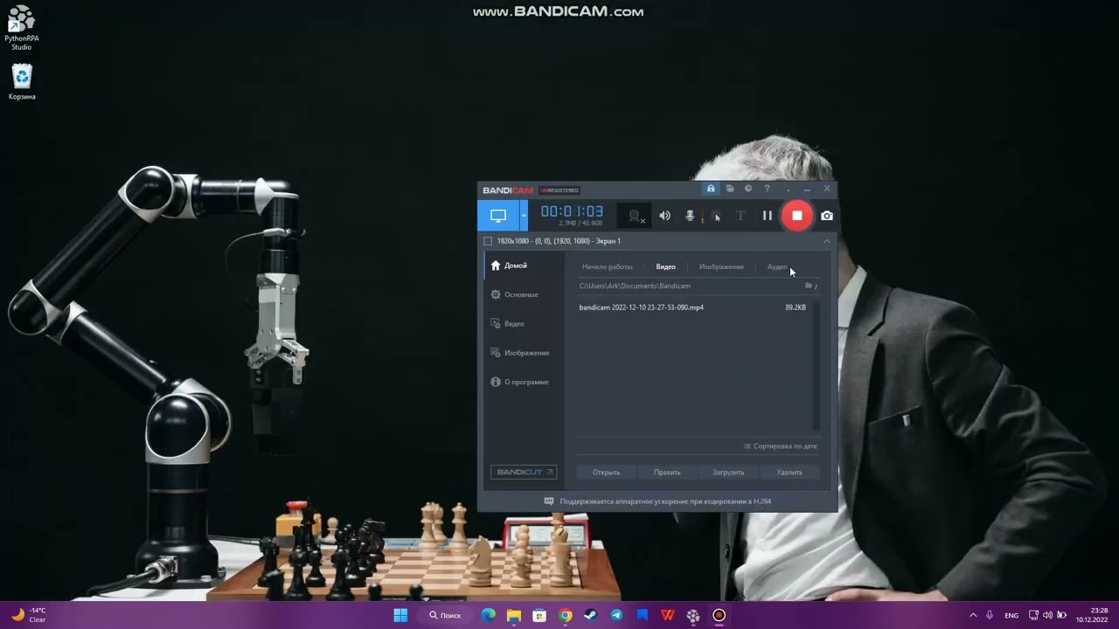Collapse the panel with the chevron arrow
Image resolution: width=1119 pixels, height=629 pixels.
pos(827,241)
